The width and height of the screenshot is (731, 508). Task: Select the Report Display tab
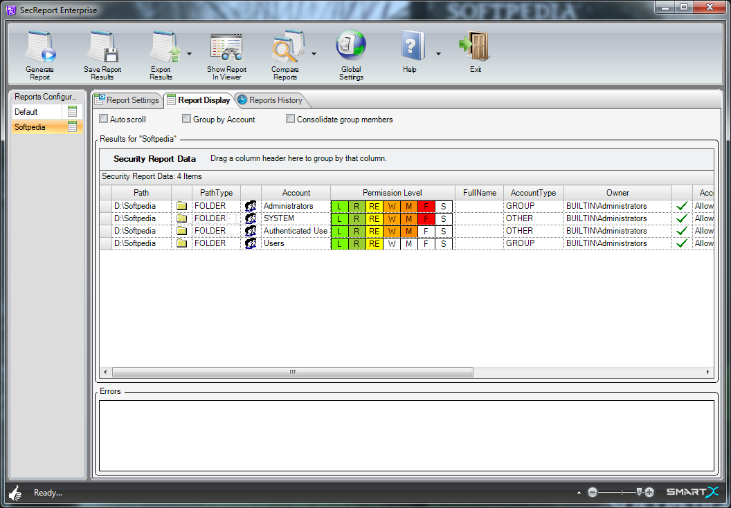[199, 100]
